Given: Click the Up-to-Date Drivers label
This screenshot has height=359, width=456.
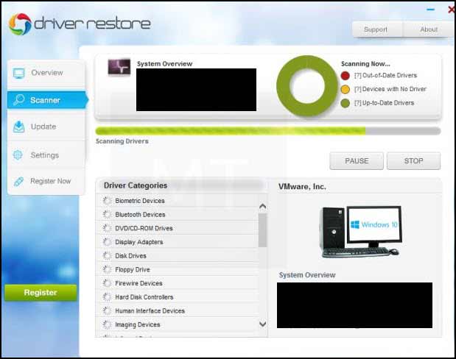Looking at the screenshot, I should (384, 103).
